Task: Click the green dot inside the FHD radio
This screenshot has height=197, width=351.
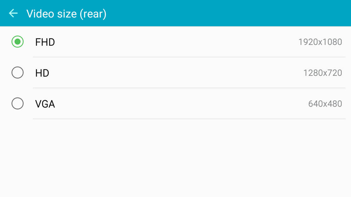Action: point(18,42)
